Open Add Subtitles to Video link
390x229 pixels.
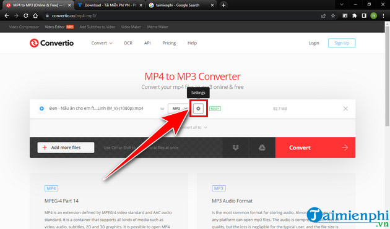[97, 27]
